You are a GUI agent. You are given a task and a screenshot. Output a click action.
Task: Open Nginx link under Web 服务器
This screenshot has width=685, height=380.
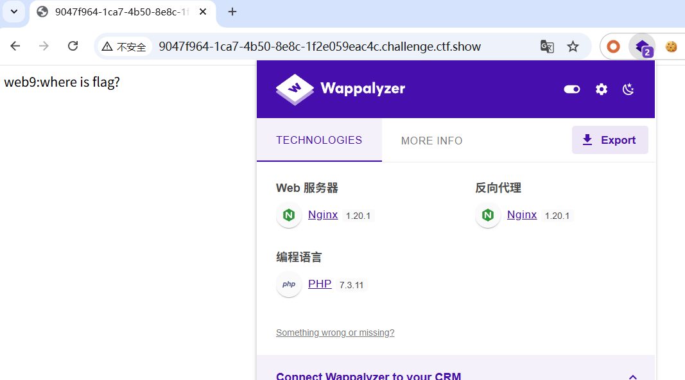[x=323, y=215]
